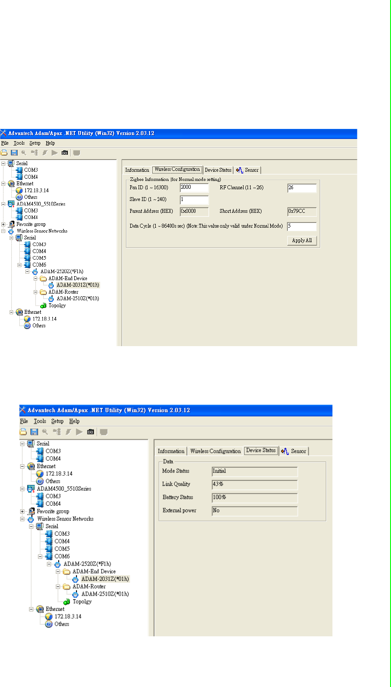This screenshot has width=391, height=687.
Task: Switch to Information tab in Link Quality window
Action: (171, 451)
